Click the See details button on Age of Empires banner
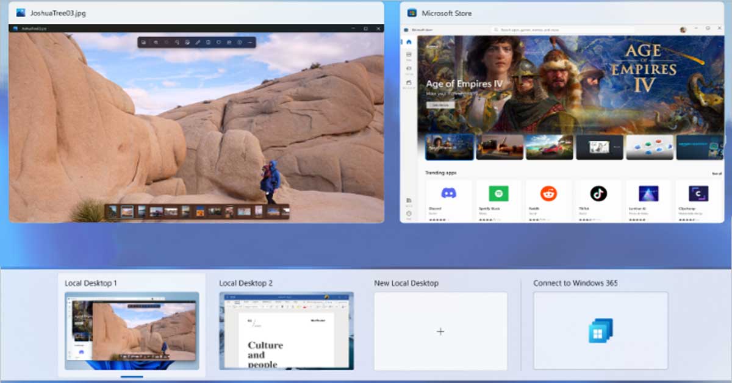The width and height of the screenshot is (732, 383). pos(440,105)
